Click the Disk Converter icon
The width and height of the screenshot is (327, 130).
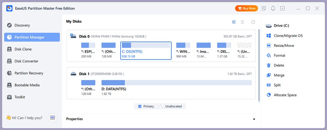[x=9, y=61]
